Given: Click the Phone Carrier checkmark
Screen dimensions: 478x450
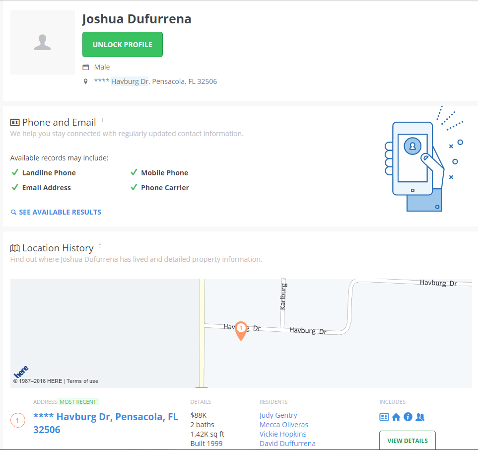Looking at the screenshot, I should (134, 187).
